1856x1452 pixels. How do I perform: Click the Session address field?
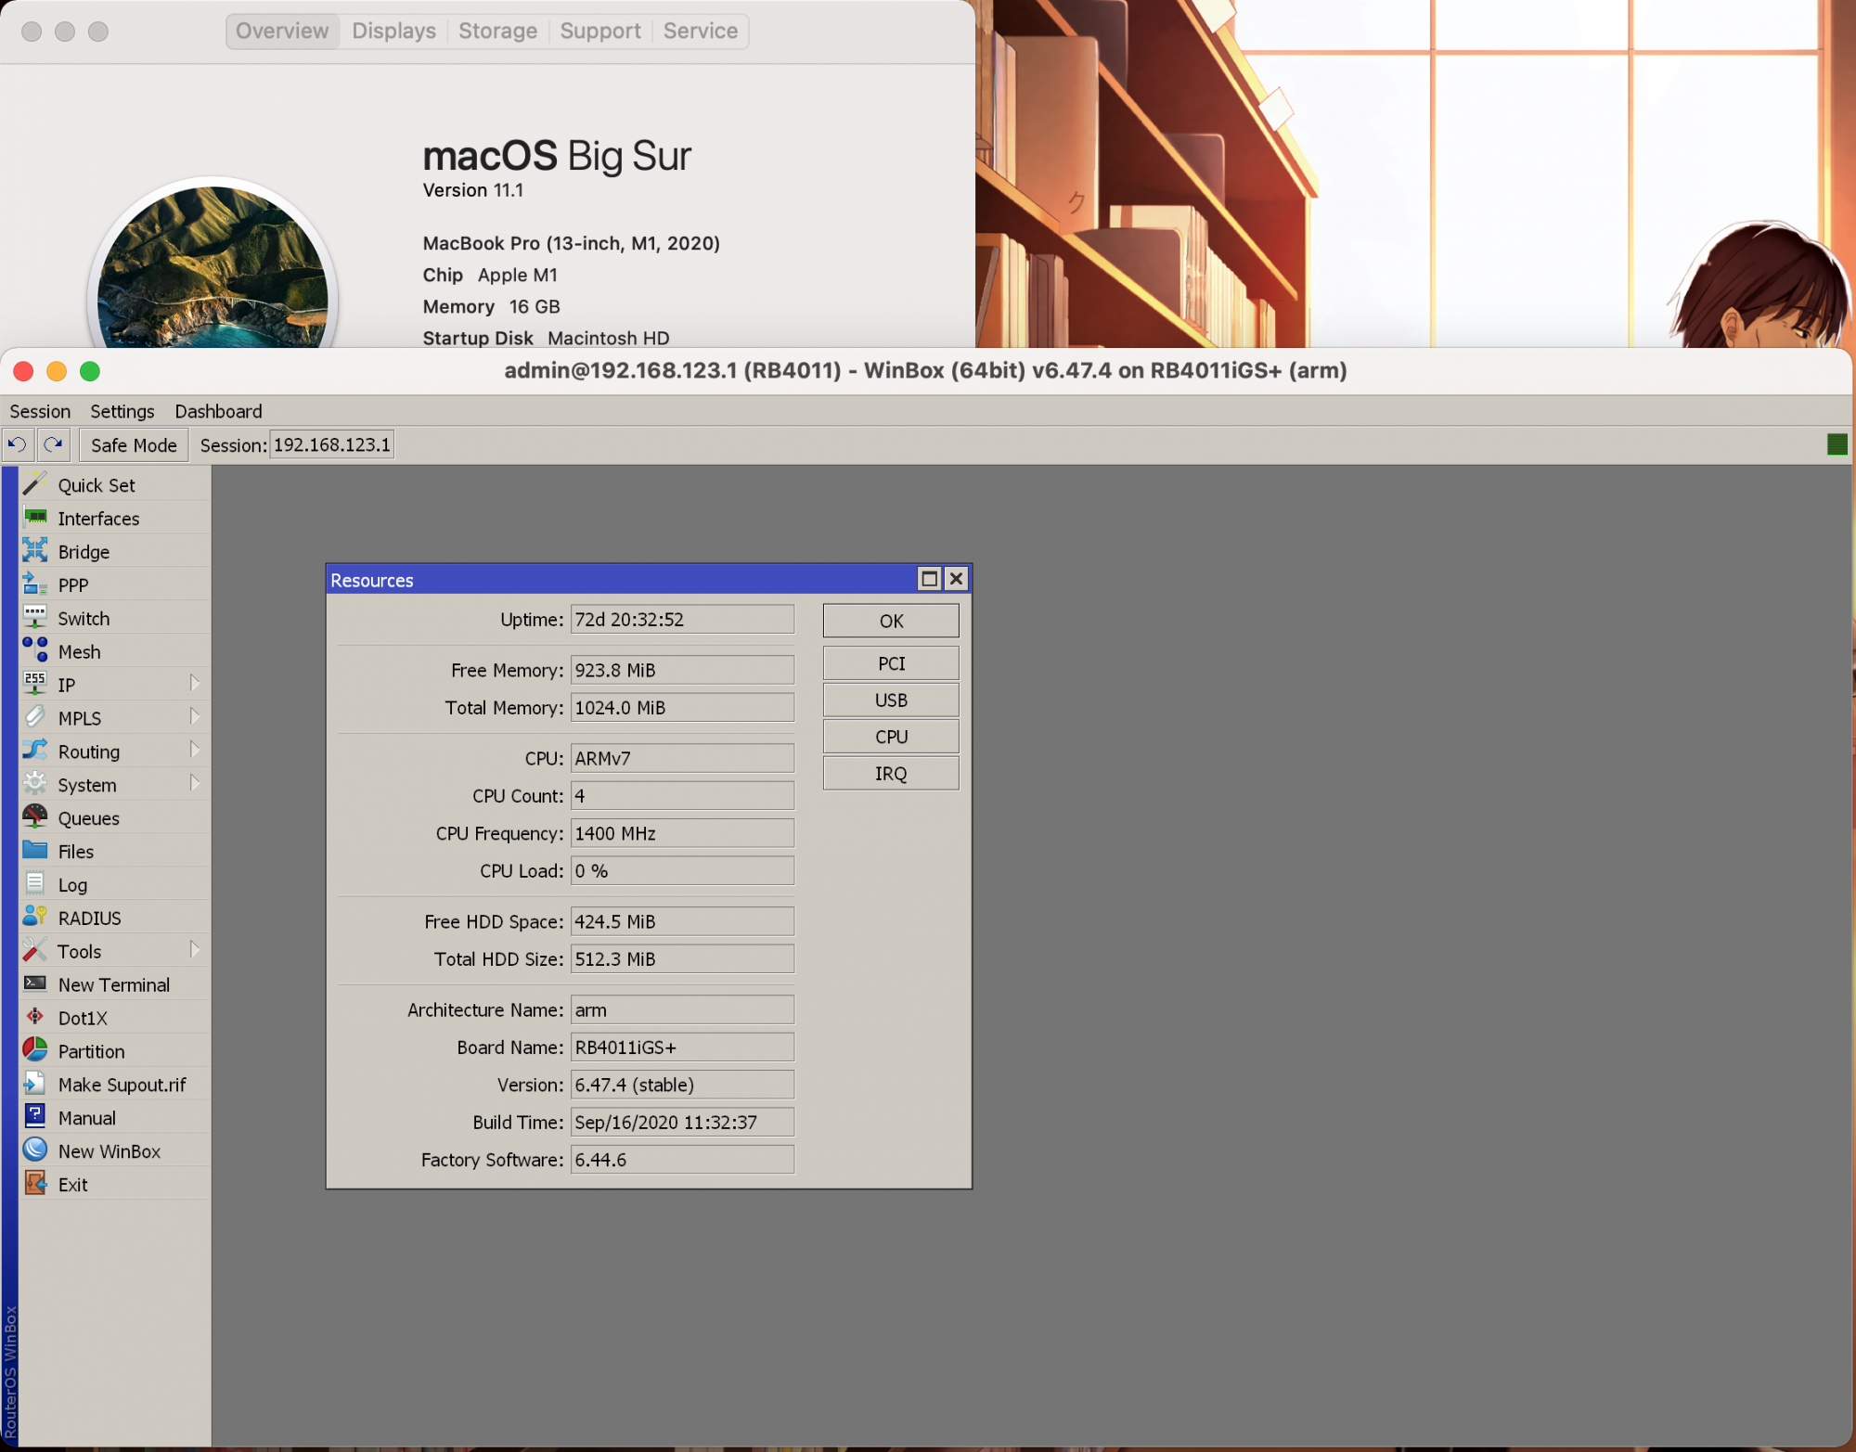click(332, 445)
